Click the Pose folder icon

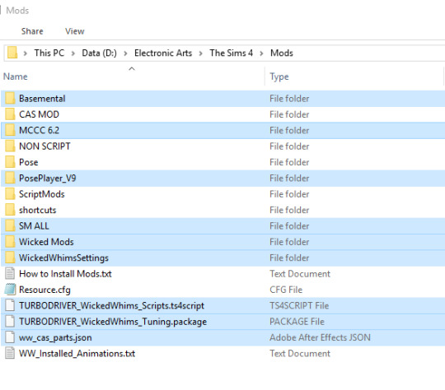pyautogui.click(x=10, y=162)
